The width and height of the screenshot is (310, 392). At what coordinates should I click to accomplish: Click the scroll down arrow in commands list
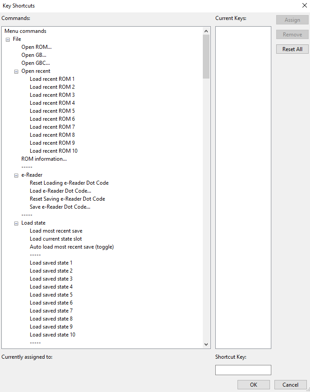pos(206,344)
